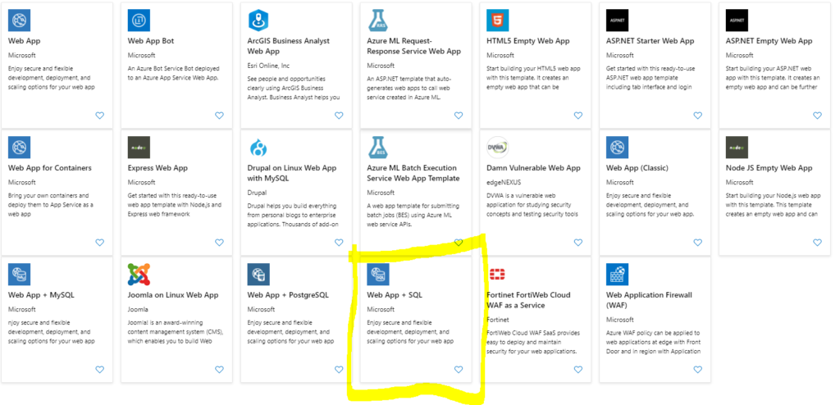The image size is (840, 405).
Task: Click the Web App globe icon
Action: pos(20,20)
